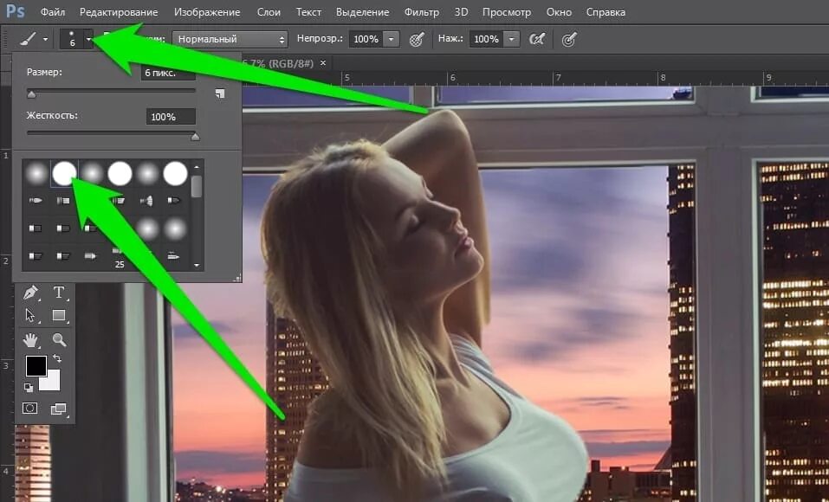Image resolution: width=829 pixels, height=502 pixels.
Task: Select the Hand tool
Action: [30, 340]
